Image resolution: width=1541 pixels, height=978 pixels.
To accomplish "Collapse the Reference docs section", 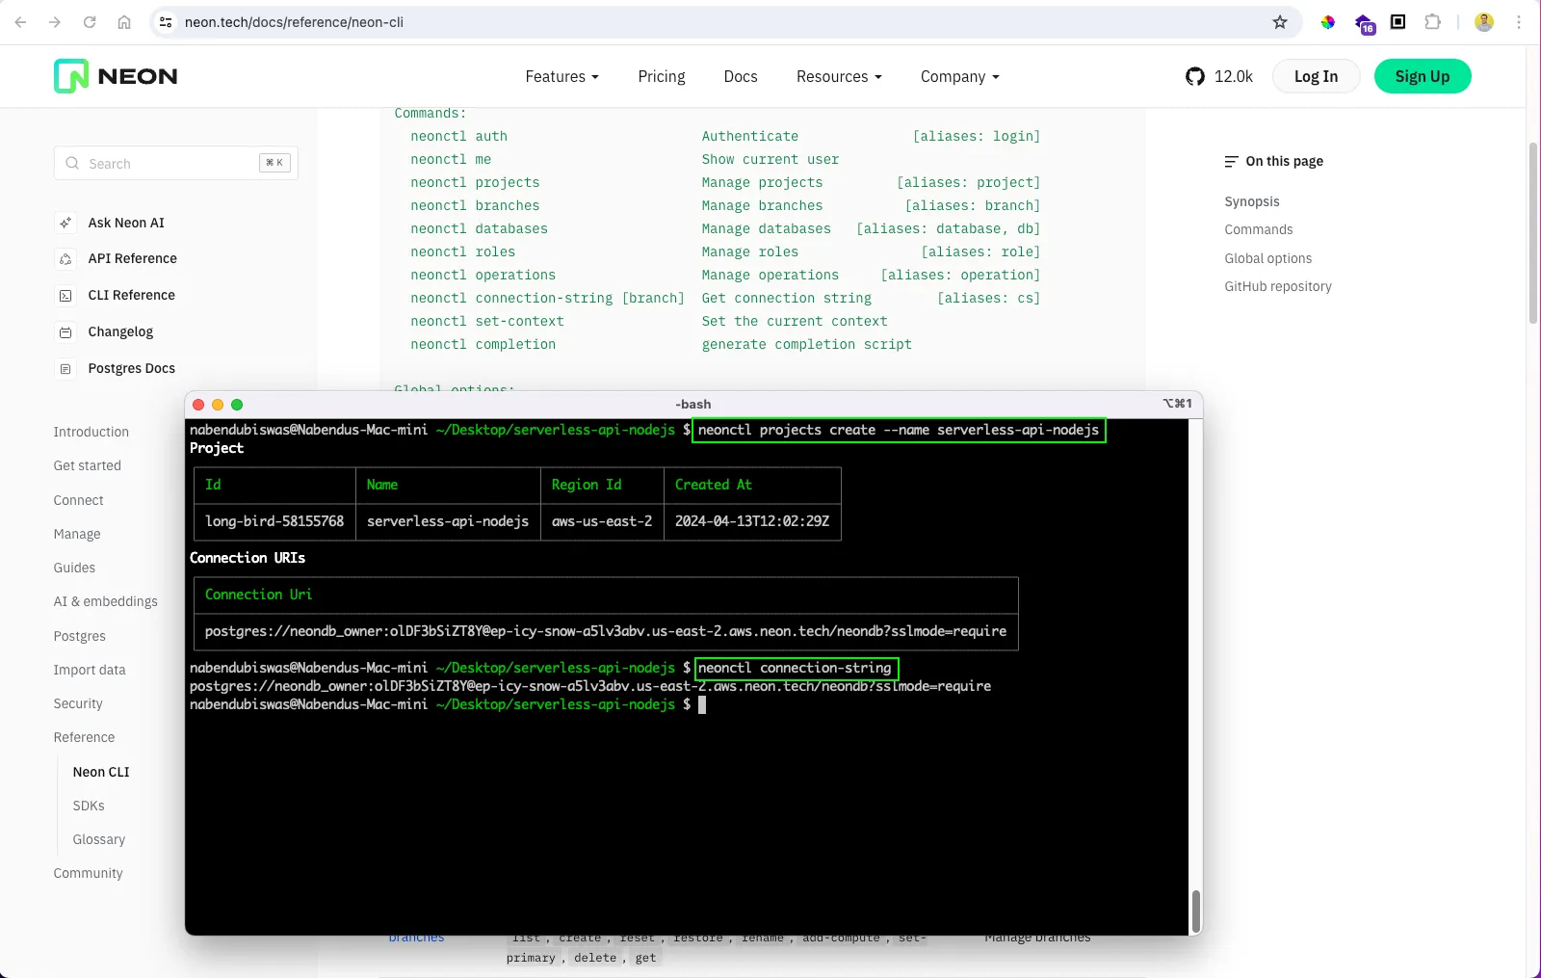I will [85, 737].
